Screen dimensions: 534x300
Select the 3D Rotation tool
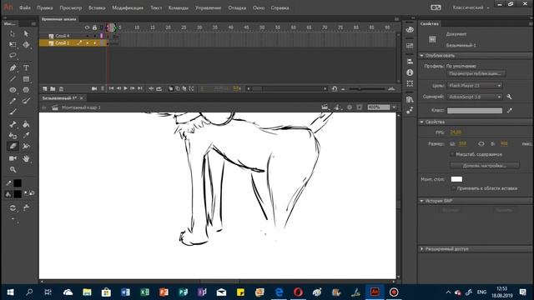[26, 44]
